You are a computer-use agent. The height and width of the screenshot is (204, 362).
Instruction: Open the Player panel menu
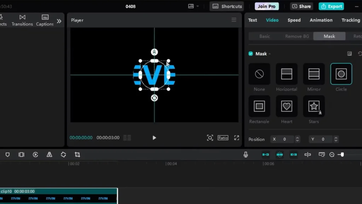234,20
